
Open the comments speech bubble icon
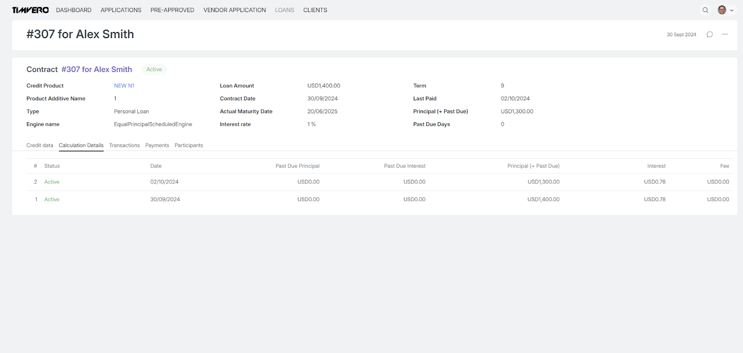(x=710, y=34)
